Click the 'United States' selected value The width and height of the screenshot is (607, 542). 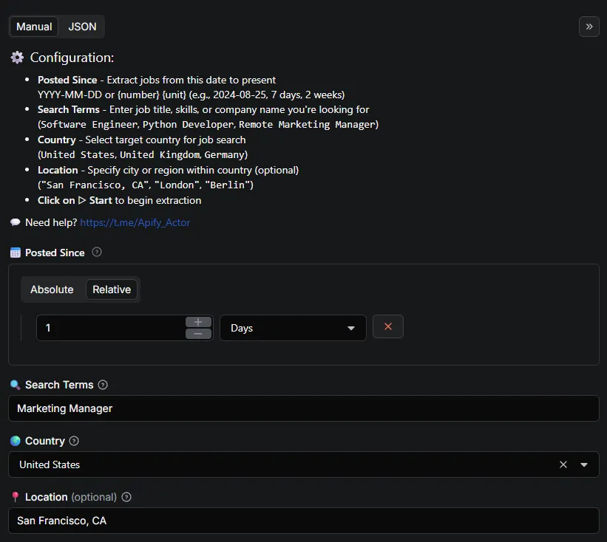(50, 464)
